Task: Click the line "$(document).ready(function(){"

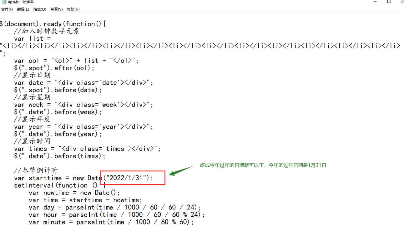Action: tap(53, 24)
